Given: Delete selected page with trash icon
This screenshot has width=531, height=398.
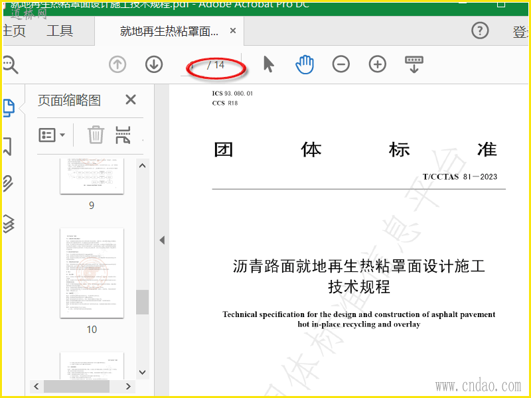Looking at the screenshot, I should (96, 135).
